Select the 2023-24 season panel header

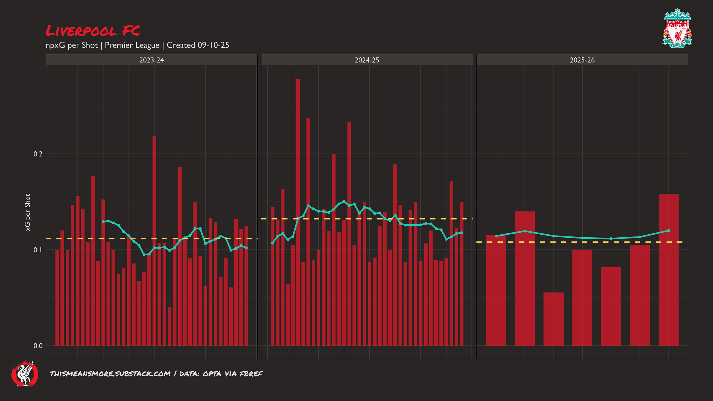coord(152,60)
